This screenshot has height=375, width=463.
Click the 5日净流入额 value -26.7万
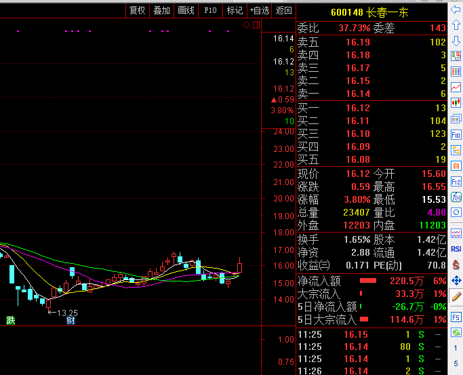point(408,307)
